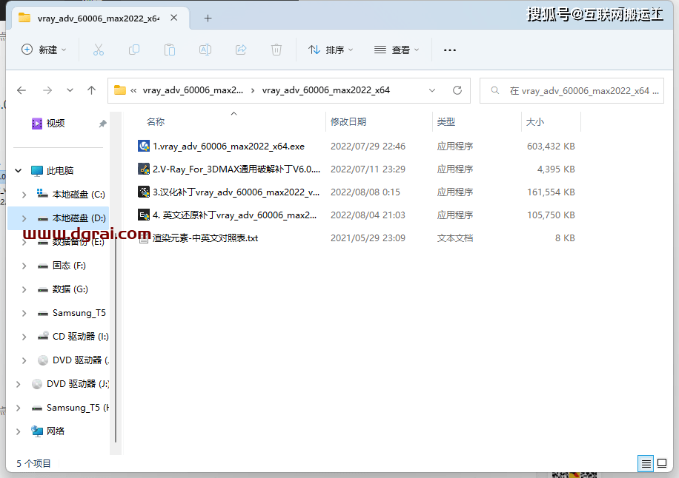
Task: Click the breadcrumb overflow chevrons «
Action: 133,90
